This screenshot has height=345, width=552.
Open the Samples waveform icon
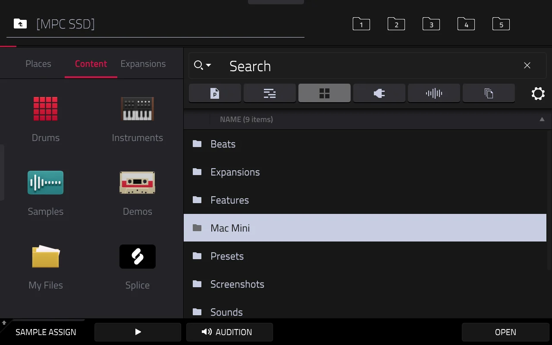[46, 182]
